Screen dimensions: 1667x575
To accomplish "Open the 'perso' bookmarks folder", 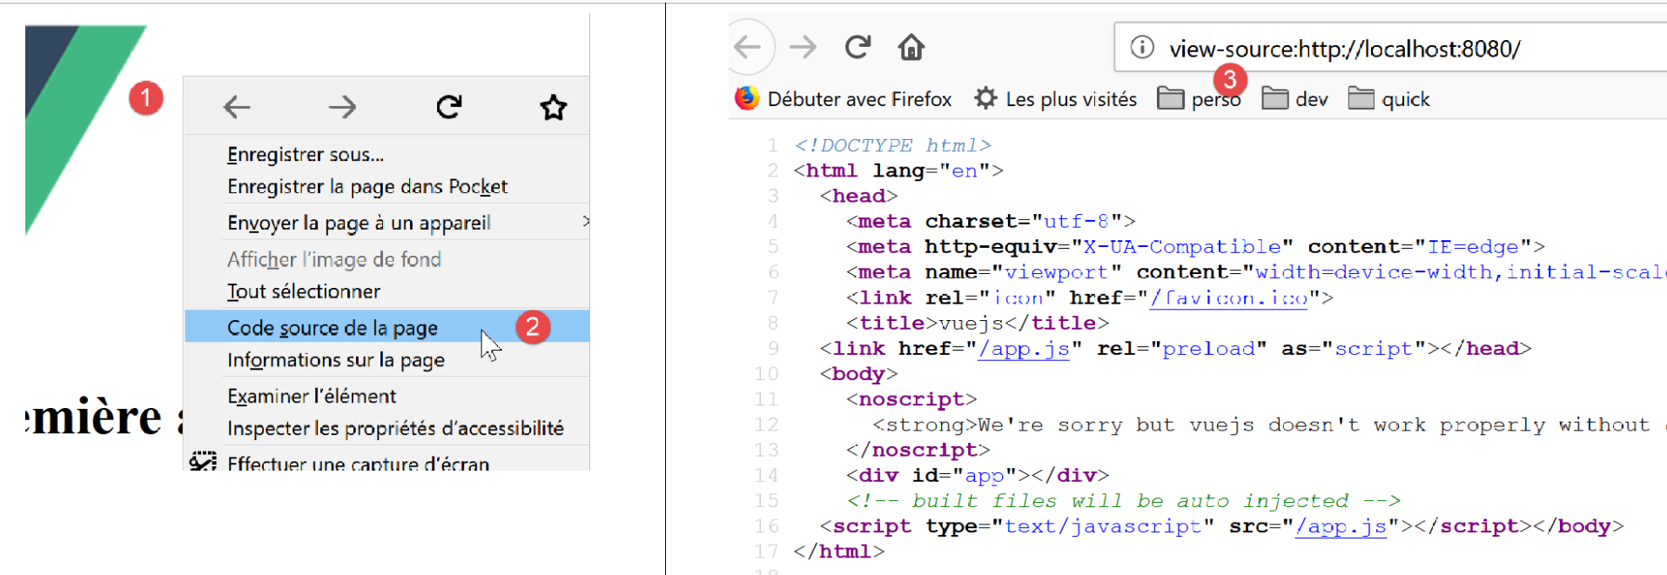I will click(1199, 99).
